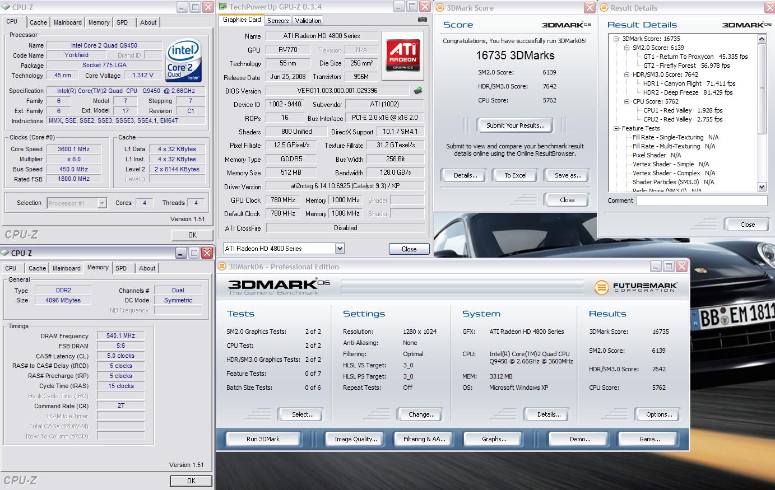
Task: Select Pixel Shader N/A row
Action: pos(657,155)
